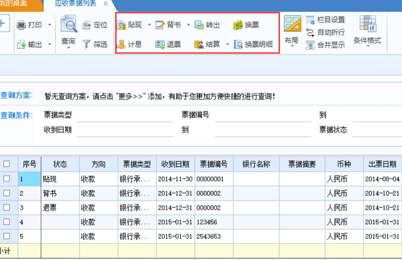Click the 输出 export icon
Viewport: 402px width, 260px height.
[21, 44]
